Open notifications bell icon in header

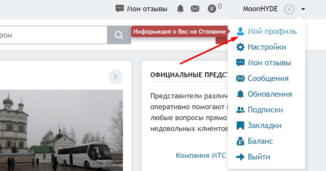pos(180,9)
